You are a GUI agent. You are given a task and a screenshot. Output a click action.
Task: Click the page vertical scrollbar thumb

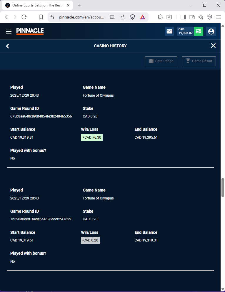[x=223, y=187]
